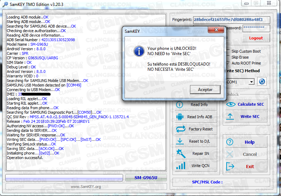
Task: Click the Reset to D/L label
Action: [199, 141]
